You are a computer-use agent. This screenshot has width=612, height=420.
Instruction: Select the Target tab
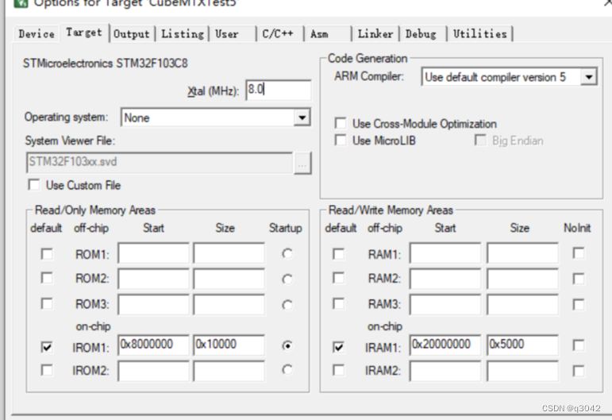(x=84, y=33)
